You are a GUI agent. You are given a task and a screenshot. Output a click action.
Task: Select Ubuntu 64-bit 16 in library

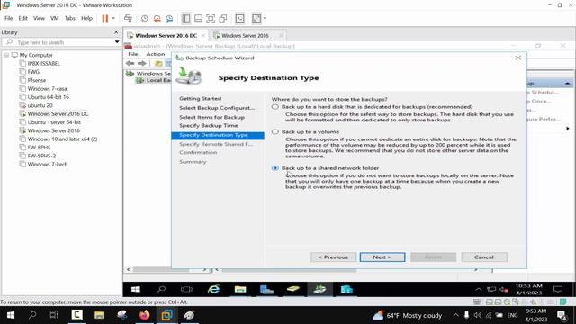(48, 97)
